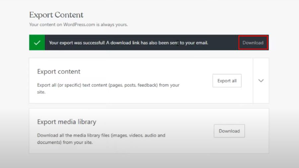Click the word "site." under Export content
Screen dimensions: 299x168
coord(41,92)
